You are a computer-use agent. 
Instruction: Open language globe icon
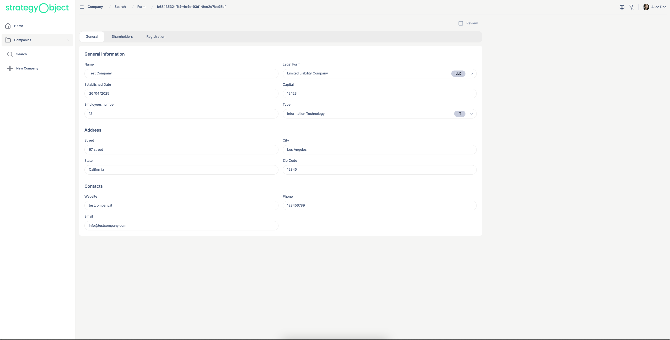[622, 7]
